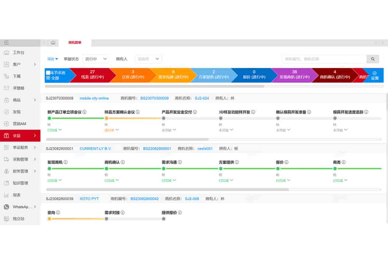Select the 商机跟单 tab
This screenshot has width=388, height=265.
pos(75,43)
